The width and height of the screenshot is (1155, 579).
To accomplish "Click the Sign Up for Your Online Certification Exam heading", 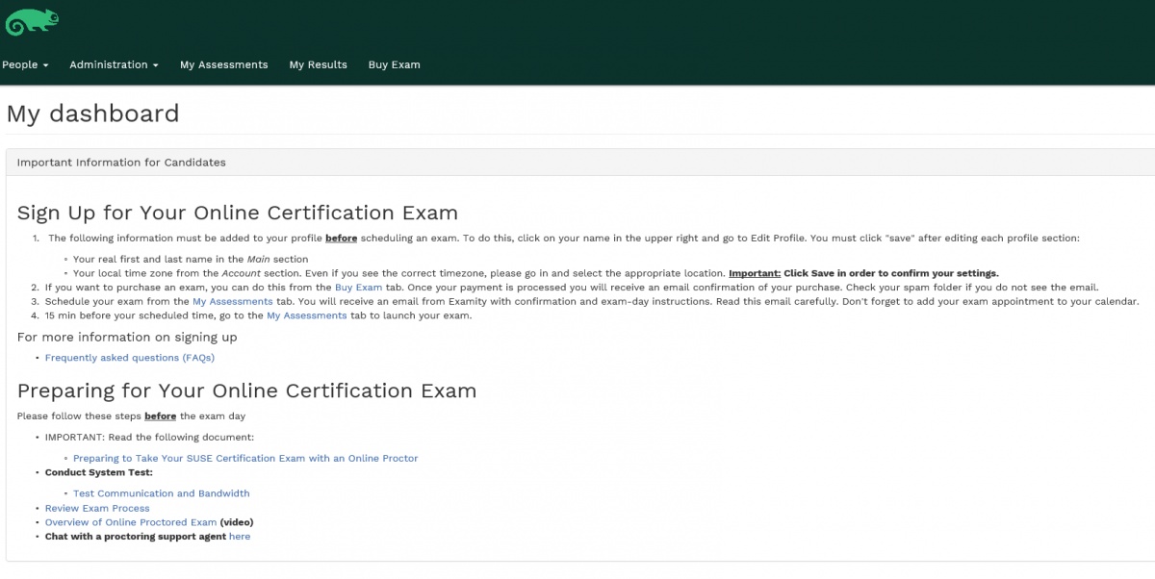I will pyautogui.click(x=237, y=213).
